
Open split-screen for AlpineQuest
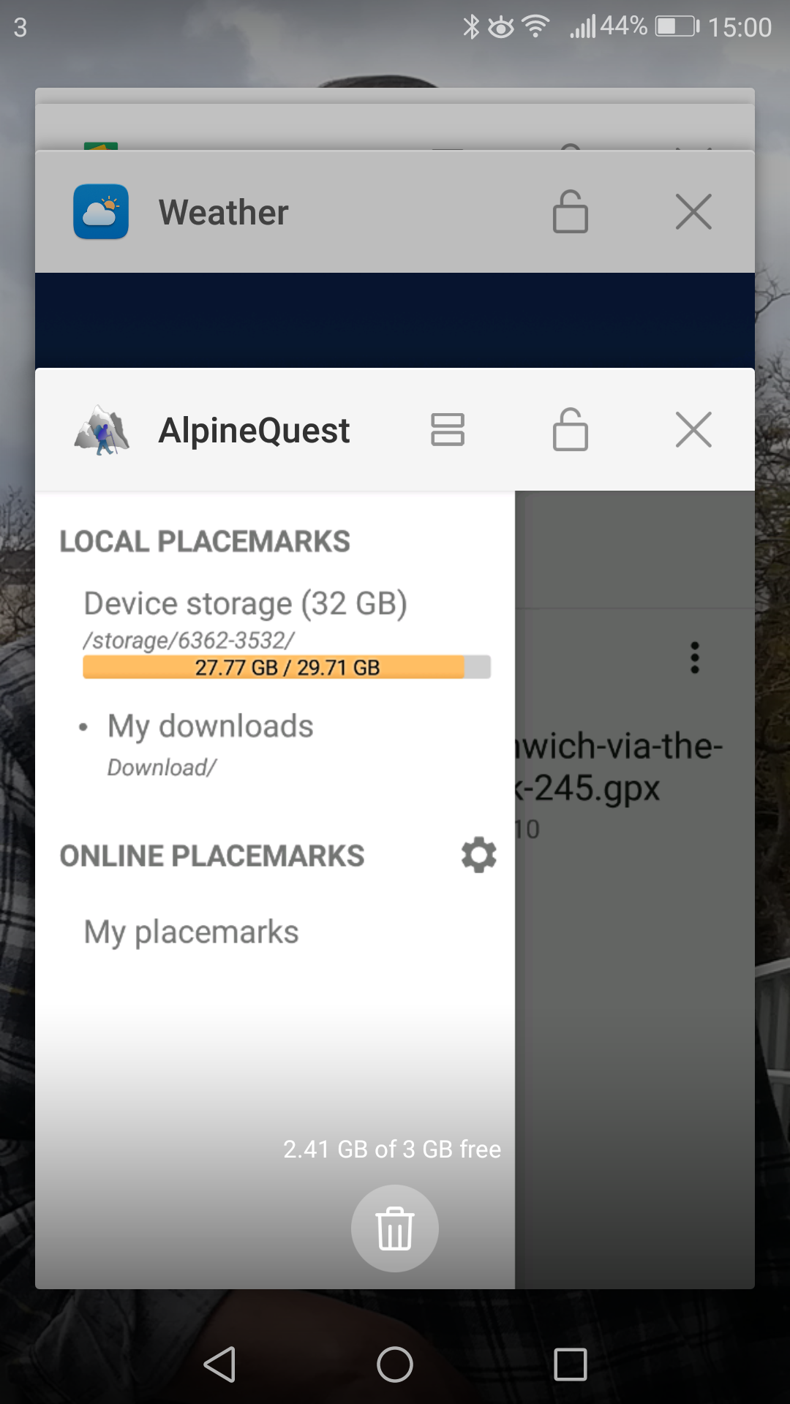click(447, 430)
